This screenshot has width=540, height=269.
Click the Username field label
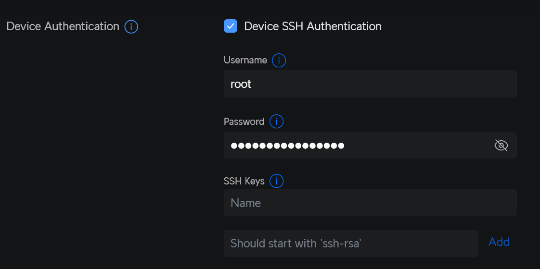coord(245,61)
